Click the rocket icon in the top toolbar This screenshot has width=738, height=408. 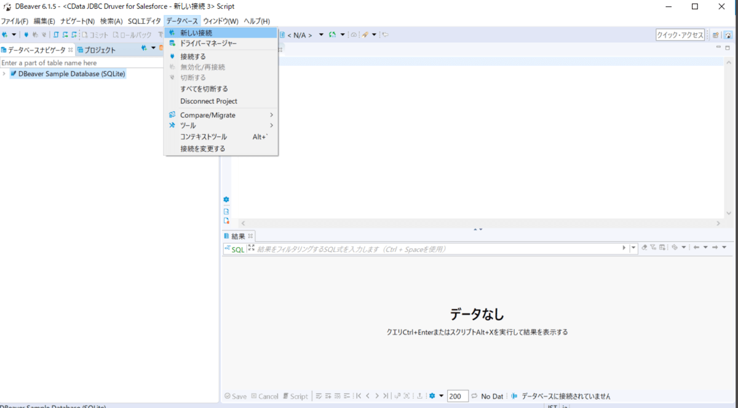365,35
